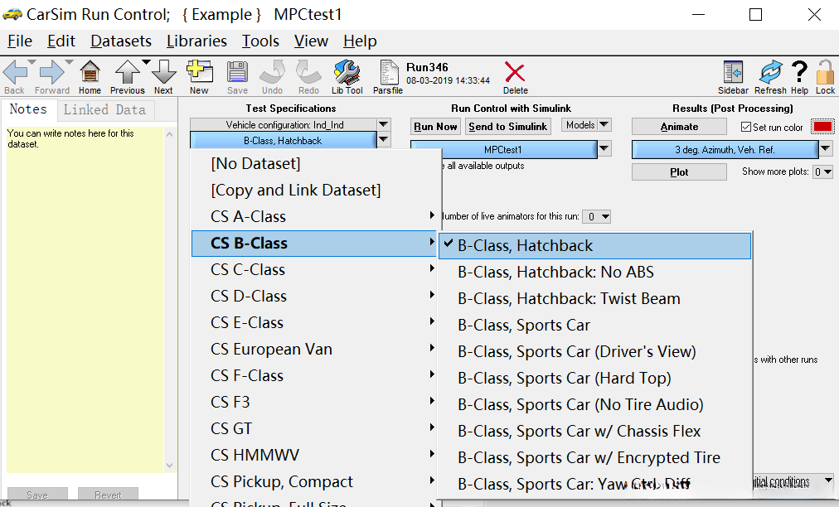Click the Run Now button
The height and width of the screenshot is (507, 839).
(x=435, y=126)
